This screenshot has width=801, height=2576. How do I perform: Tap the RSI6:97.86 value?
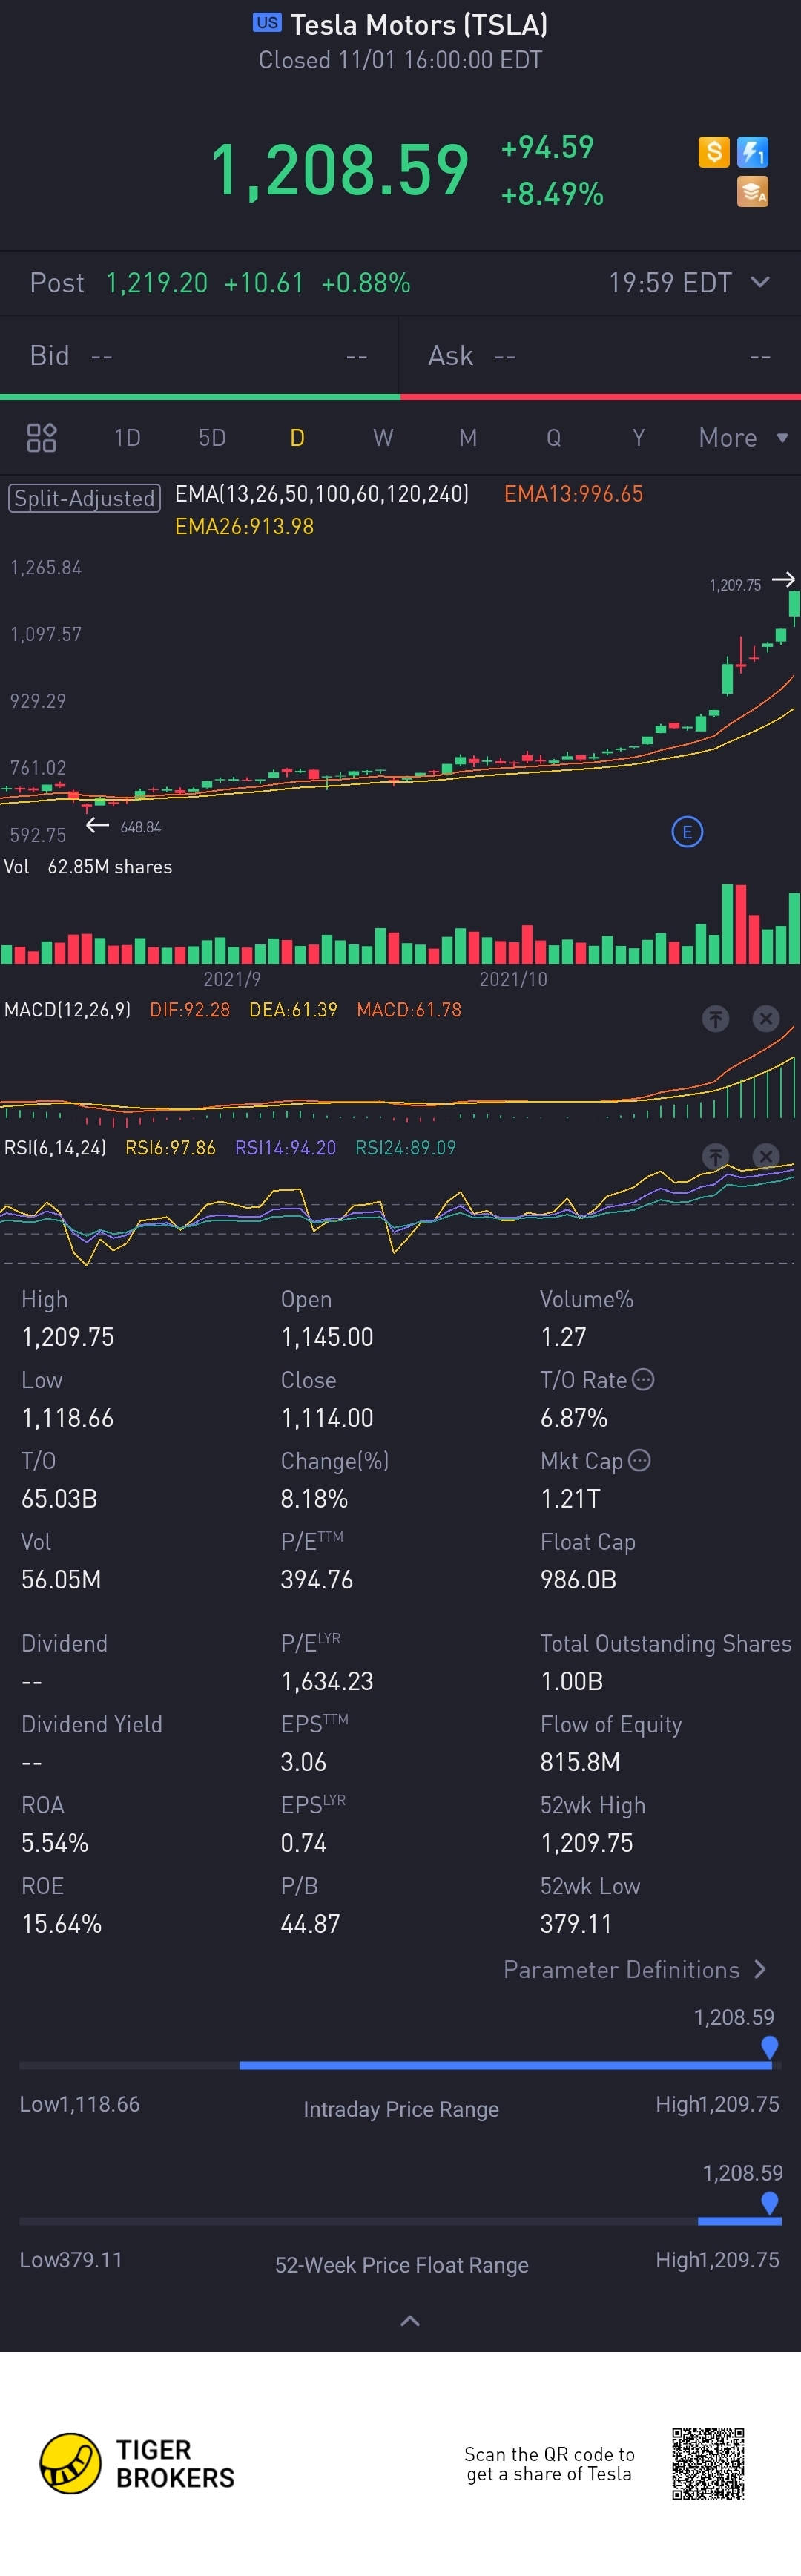170,1147
